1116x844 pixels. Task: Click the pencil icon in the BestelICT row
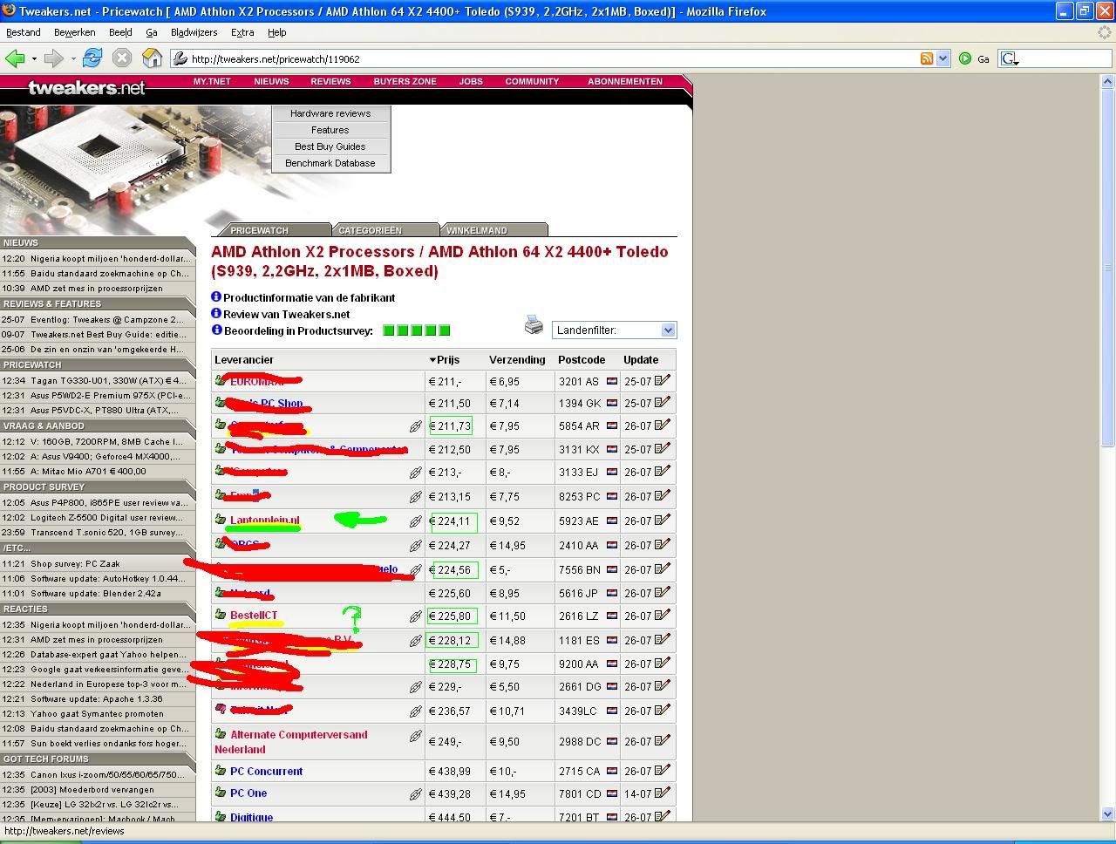pyautogui.click(x=663, y=615)
